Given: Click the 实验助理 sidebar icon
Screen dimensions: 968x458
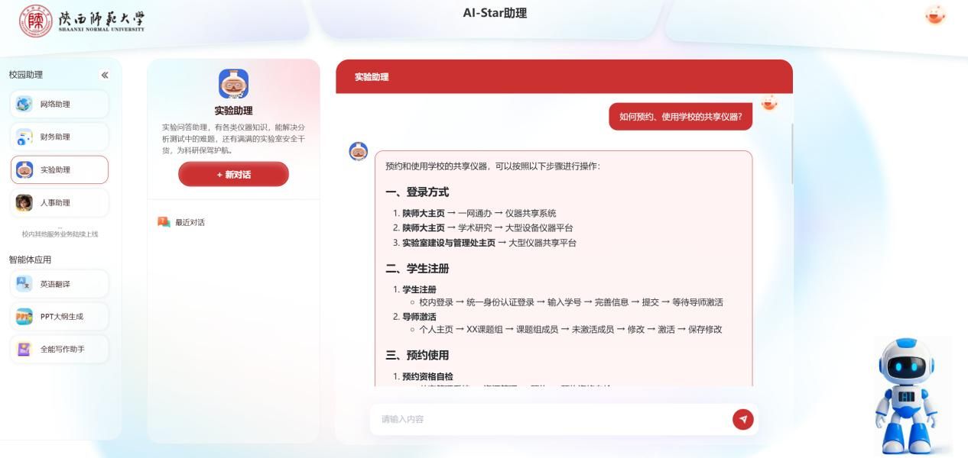Looking at the screenshot, I should [x=24, y=170].
